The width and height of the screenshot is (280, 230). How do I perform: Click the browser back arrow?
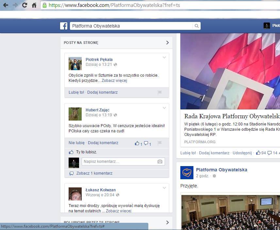(6, 5)
